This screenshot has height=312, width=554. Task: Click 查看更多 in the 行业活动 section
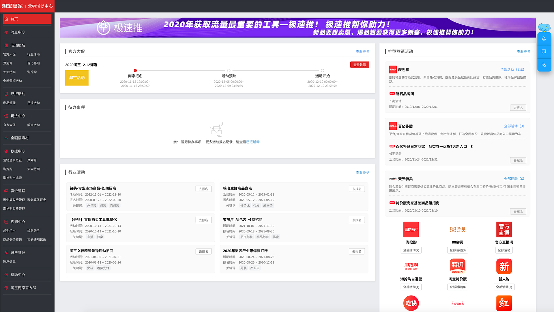coord(362,173)
